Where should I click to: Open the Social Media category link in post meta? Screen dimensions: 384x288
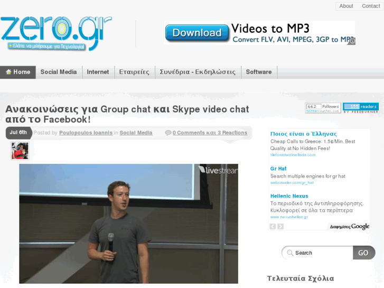(136, 133)
